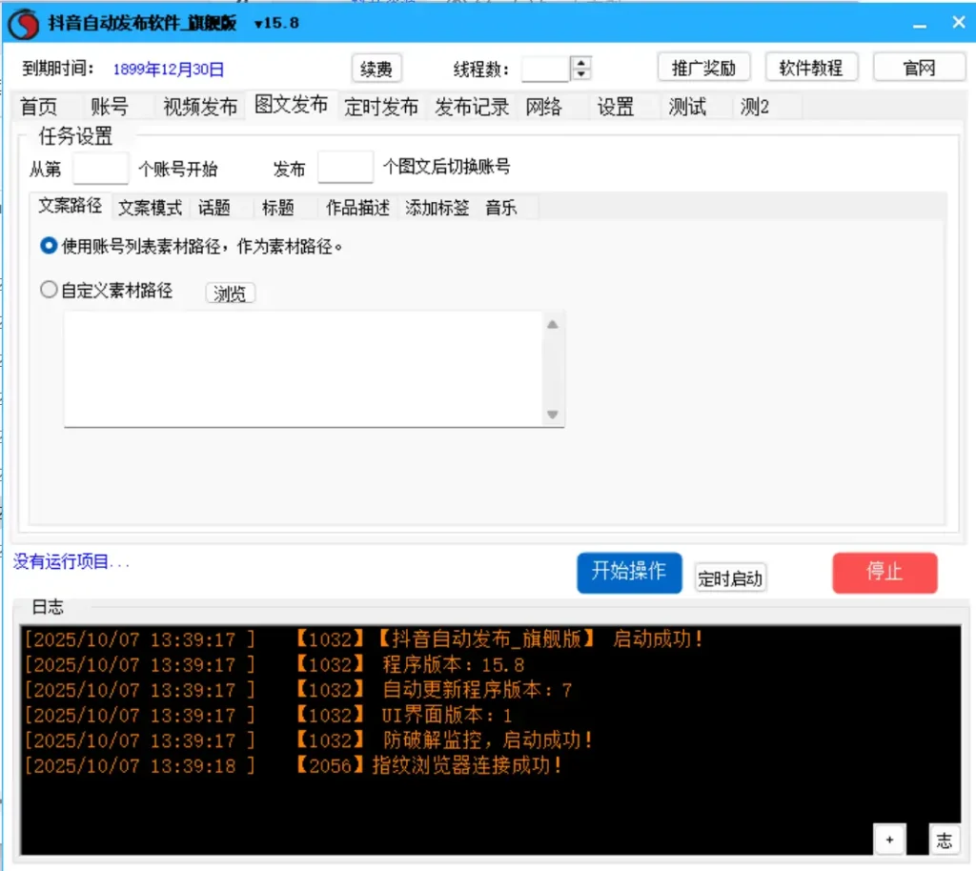Click the 推广奖励 button
976x871 pixels.
tap(703, 67)
